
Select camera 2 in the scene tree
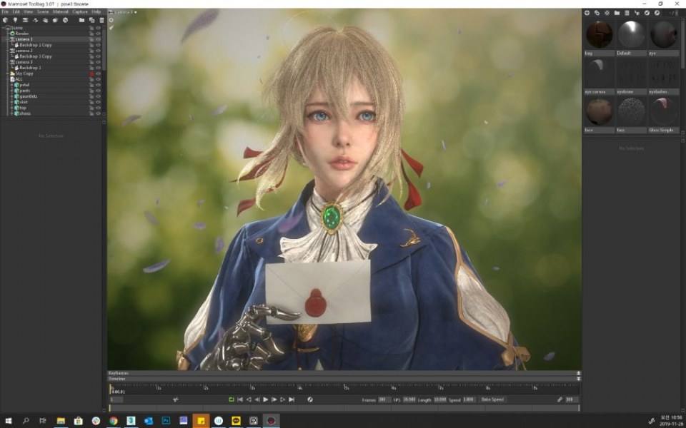[x=24, y=51]
